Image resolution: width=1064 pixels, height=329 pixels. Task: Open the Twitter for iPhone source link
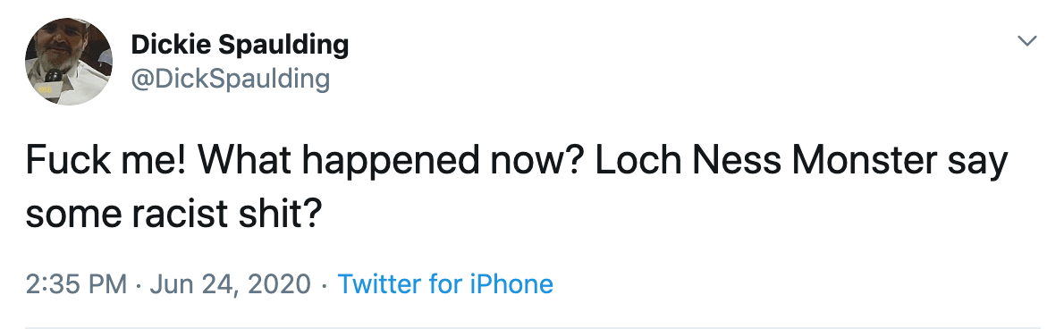tap(445, 283)
